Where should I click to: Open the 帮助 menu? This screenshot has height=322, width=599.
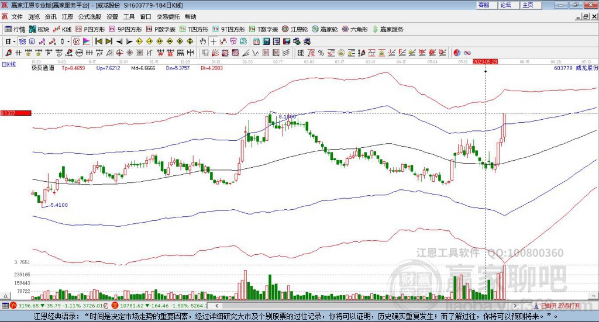click(x=190, y=17)
